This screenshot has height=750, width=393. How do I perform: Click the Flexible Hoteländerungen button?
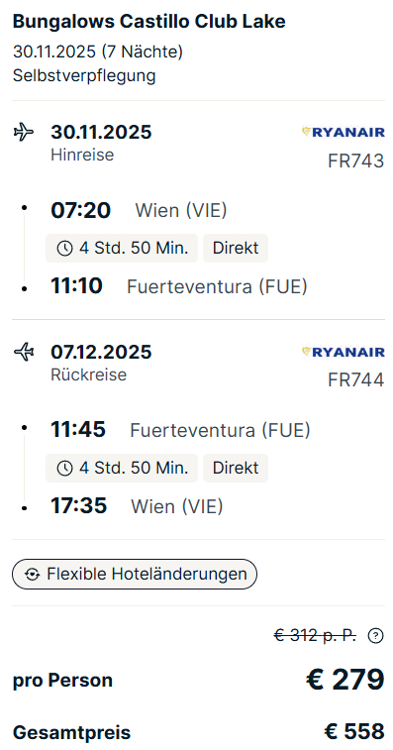[x=135, y=574]
